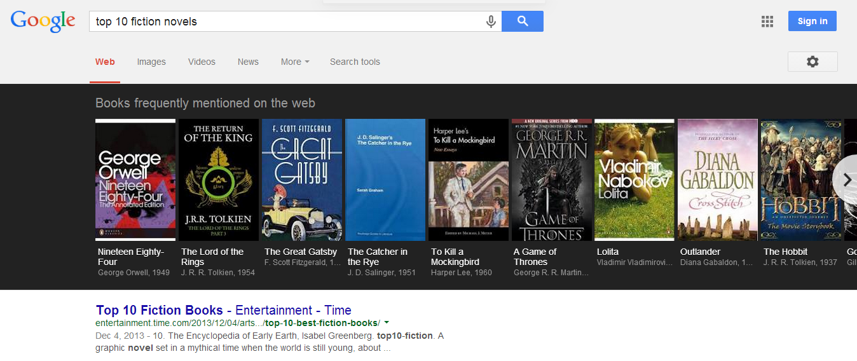857x361 pixels.
Task: Expand the More dropdown menu
Action: click(295, 62)
